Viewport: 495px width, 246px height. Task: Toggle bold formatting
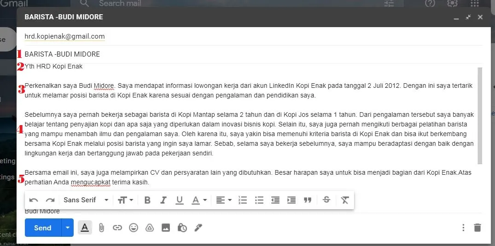pyautogui.click(x=147, y=200)
